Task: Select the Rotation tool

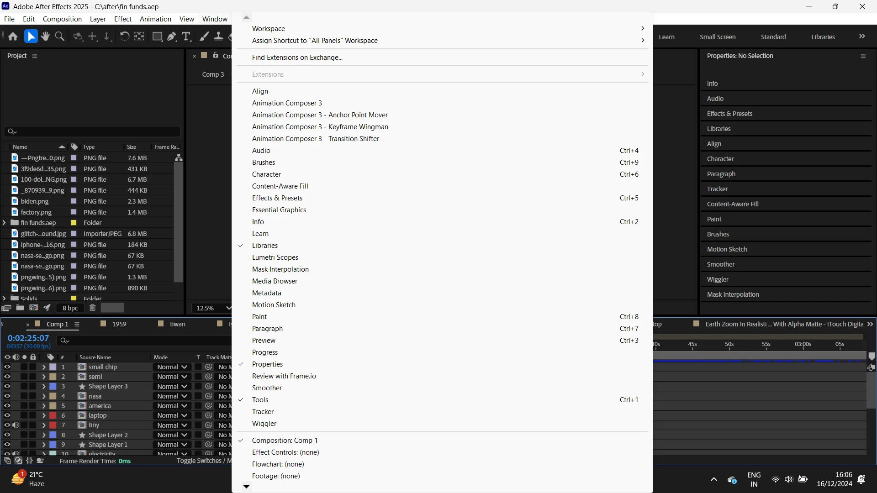Action: pyautogui.click(x=124, y=37)
